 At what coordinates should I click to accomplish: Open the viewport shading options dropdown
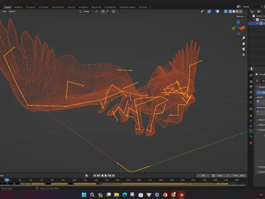click(x=245, y=12)
